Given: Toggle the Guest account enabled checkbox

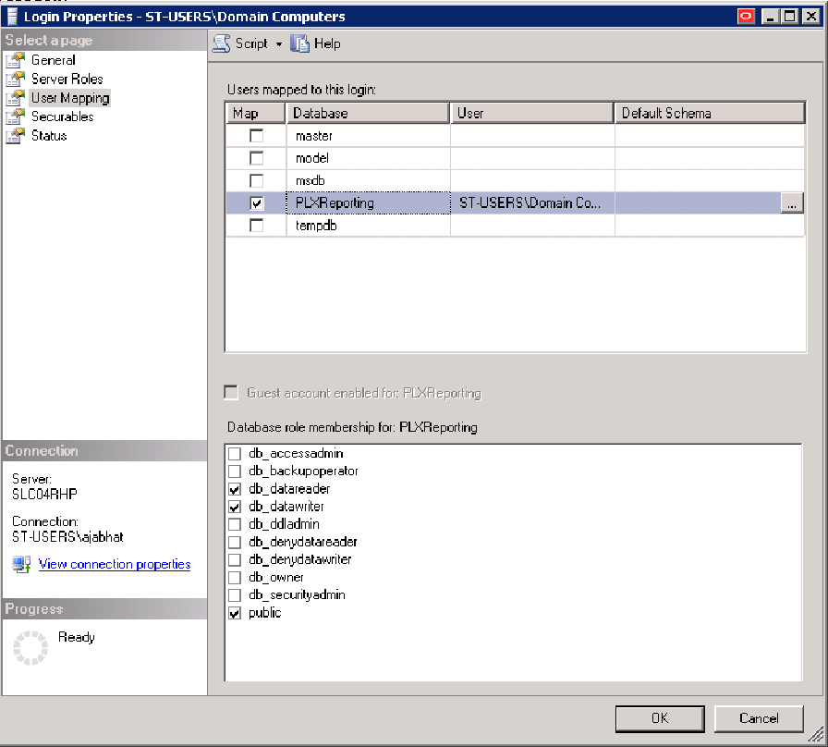Looking at the screenshot, I should pyautogui.click(x=231, y=393).
